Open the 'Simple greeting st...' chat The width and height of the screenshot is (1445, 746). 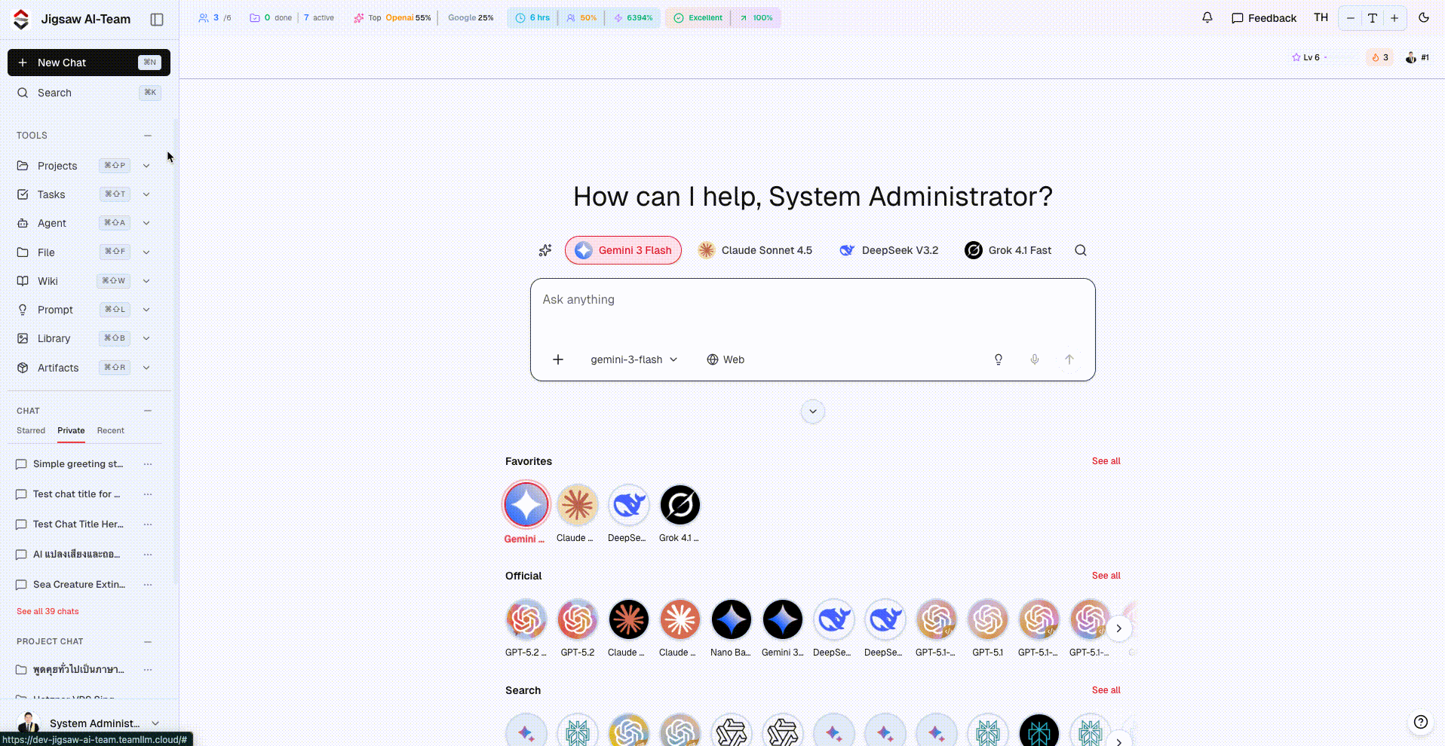pos(78,464)
